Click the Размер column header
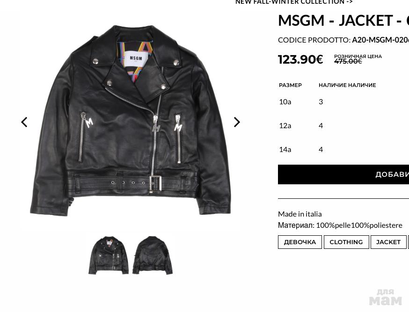This screenshot has height=312, width=409. (x=290, y=85)
